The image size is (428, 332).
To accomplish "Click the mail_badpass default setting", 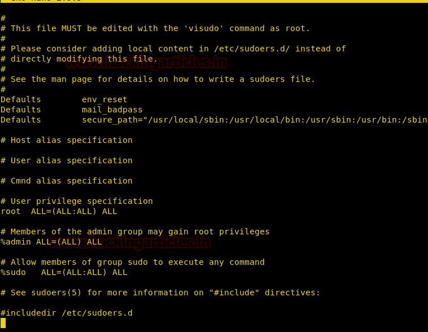I will [x=112, y=110].
